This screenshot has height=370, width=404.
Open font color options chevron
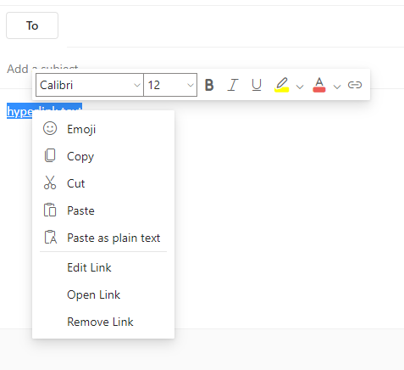[x=337, y=87]
